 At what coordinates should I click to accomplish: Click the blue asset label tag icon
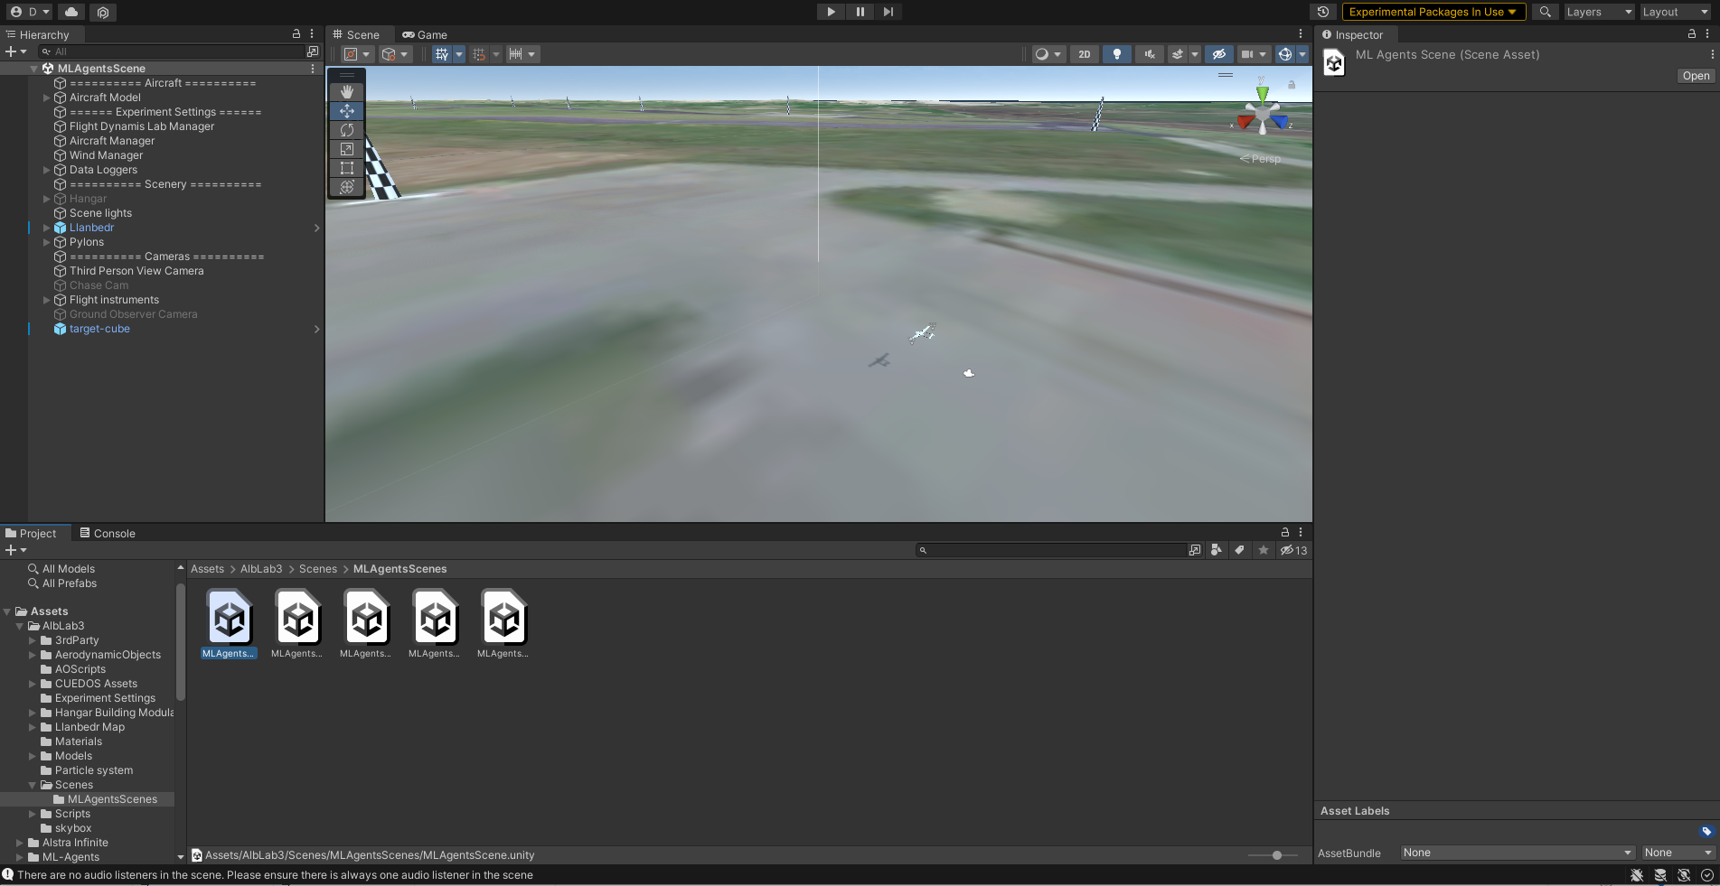pyautogui.click(x=1706, y=832)
